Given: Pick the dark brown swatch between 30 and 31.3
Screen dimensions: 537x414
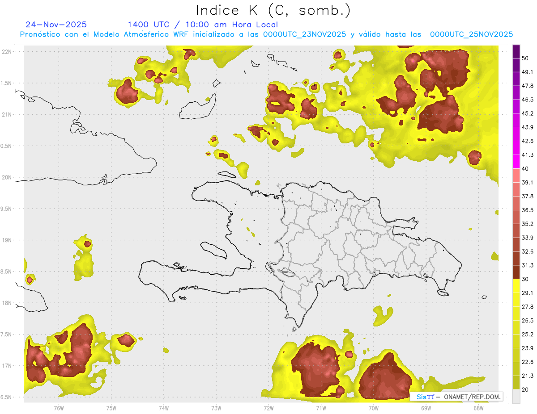Looking at the screenshot, I should (516, 272).
